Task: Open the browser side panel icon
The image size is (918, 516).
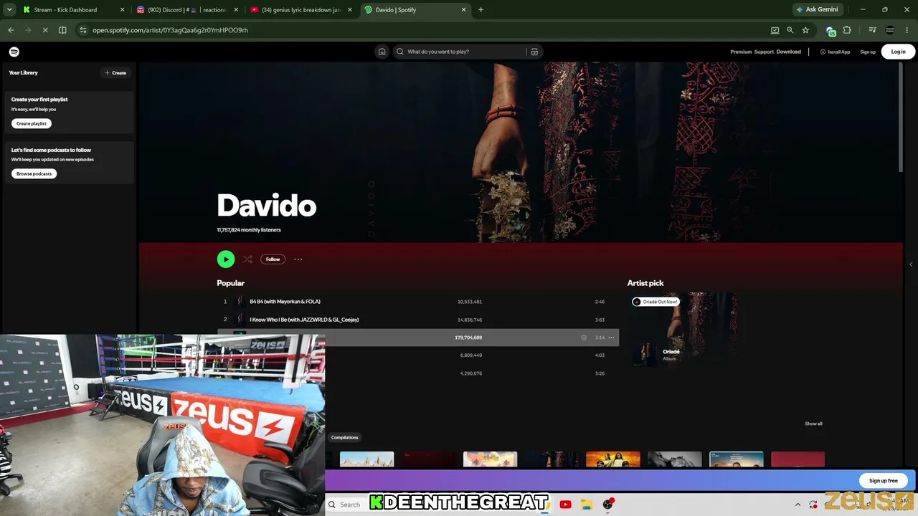Action: [x=62, y=30]
